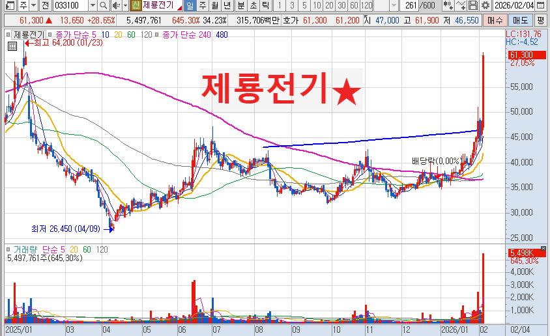The width and height of the screenshot is (550, 336).
Task: Switch to minute 분 chart period
Action: coord(241,5)
